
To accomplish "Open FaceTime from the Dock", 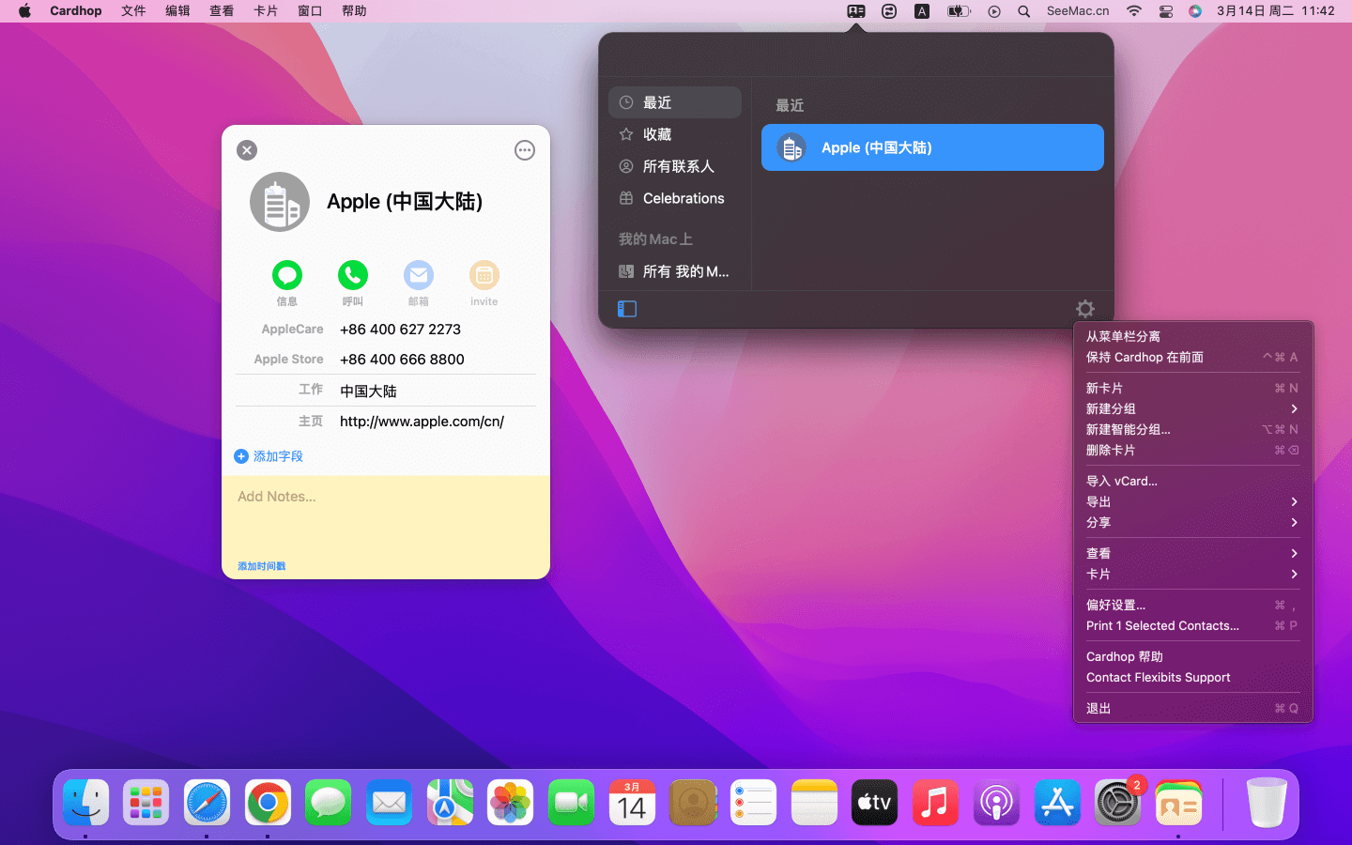I will [x=571, y=803].
